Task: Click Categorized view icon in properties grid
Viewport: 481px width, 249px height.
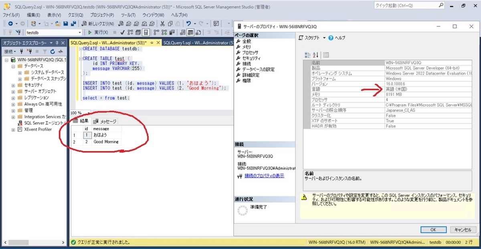Action: [x=307, y=55]
